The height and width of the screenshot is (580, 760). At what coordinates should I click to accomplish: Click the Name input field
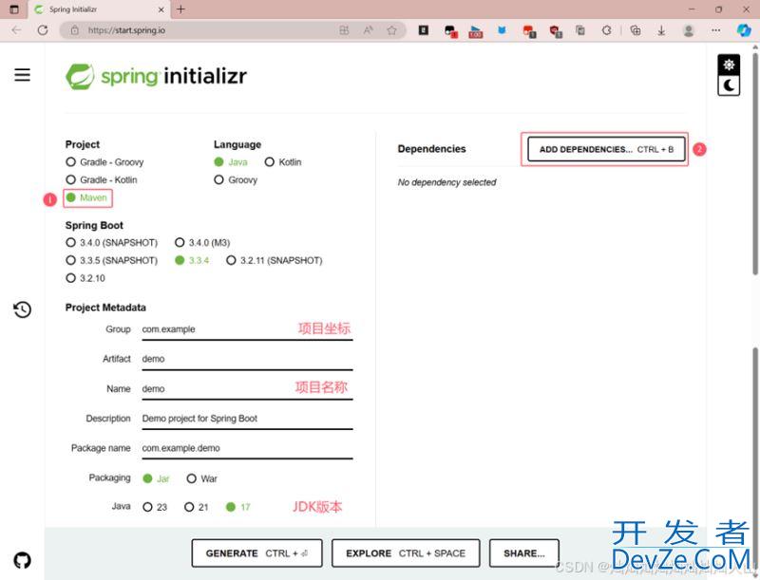[247, 389]
